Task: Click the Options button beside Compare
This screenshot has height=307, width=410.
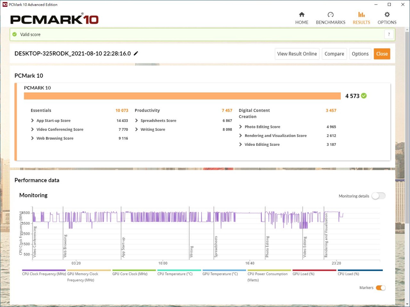Action: (360, 54)
